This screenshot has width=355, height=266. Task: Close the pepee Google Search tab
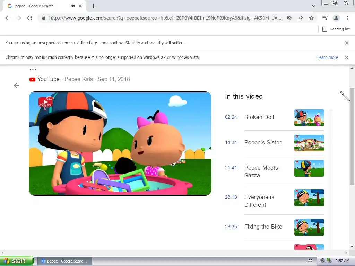pos(80,6)
